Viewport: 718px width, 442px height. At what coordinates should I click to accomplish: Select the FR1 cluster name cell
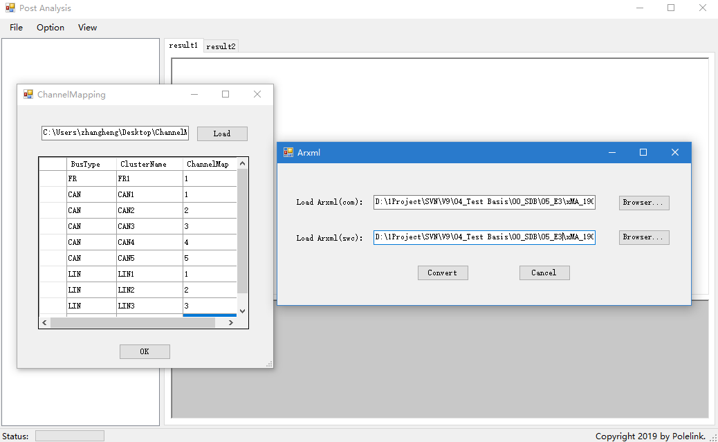click(149, 178)
